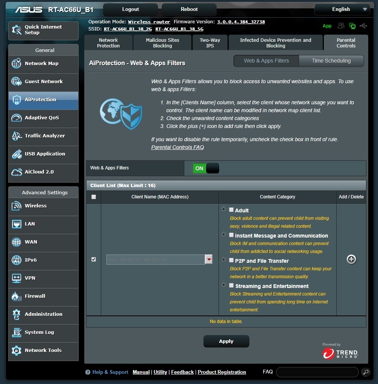Click the LAN port icon

17,224
